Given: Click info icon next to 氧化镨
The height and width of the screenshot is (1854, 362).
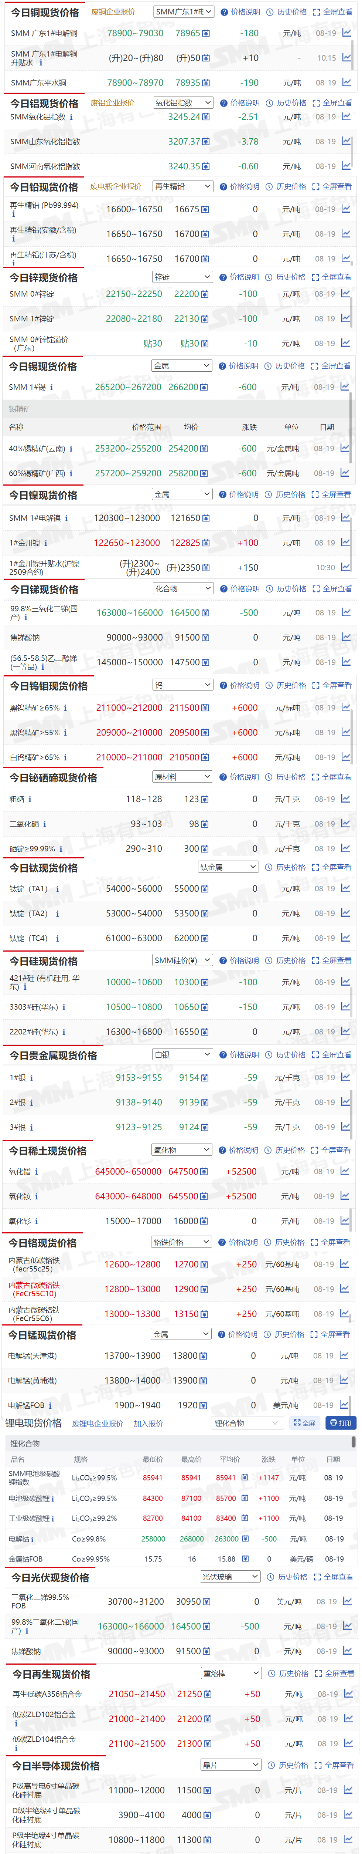Looking at the screenshot, I should pyautogui.click(x=37, y=1172).
